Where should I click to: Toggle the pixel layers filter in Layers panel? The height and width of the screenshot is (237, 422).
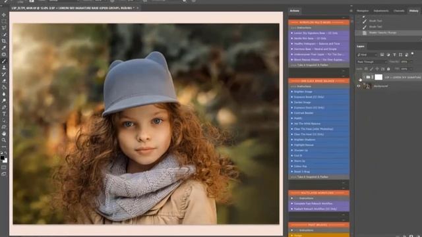pyautogui.click(x=382, y=55)
